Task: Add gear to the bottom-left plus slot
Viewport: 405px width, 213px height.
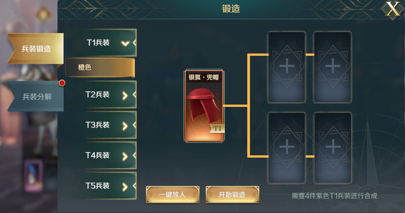Action: 287,148
